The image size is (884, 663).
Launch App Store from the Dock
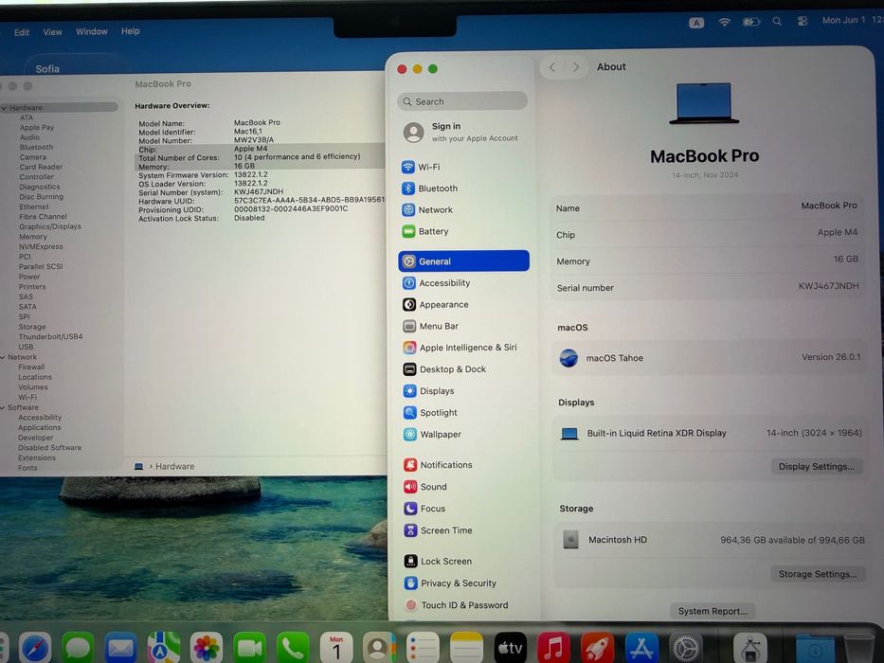tap(641, 649)
